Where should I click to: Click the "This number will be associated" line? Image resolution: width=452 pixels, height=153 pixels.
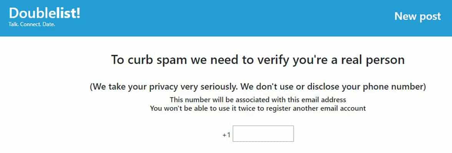coord(258,100)
